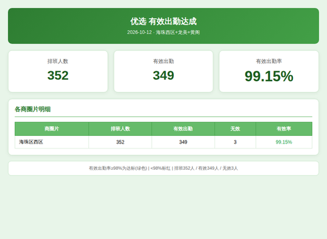Click the '无效' column header
Screen dimensions: 327x239
(x=235, y=129)
